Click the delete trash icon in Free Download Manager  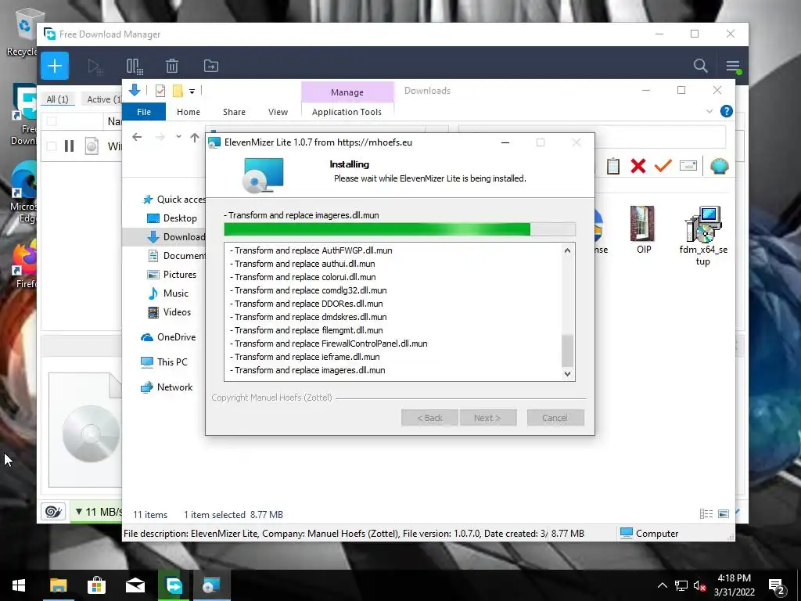[172, 66]
